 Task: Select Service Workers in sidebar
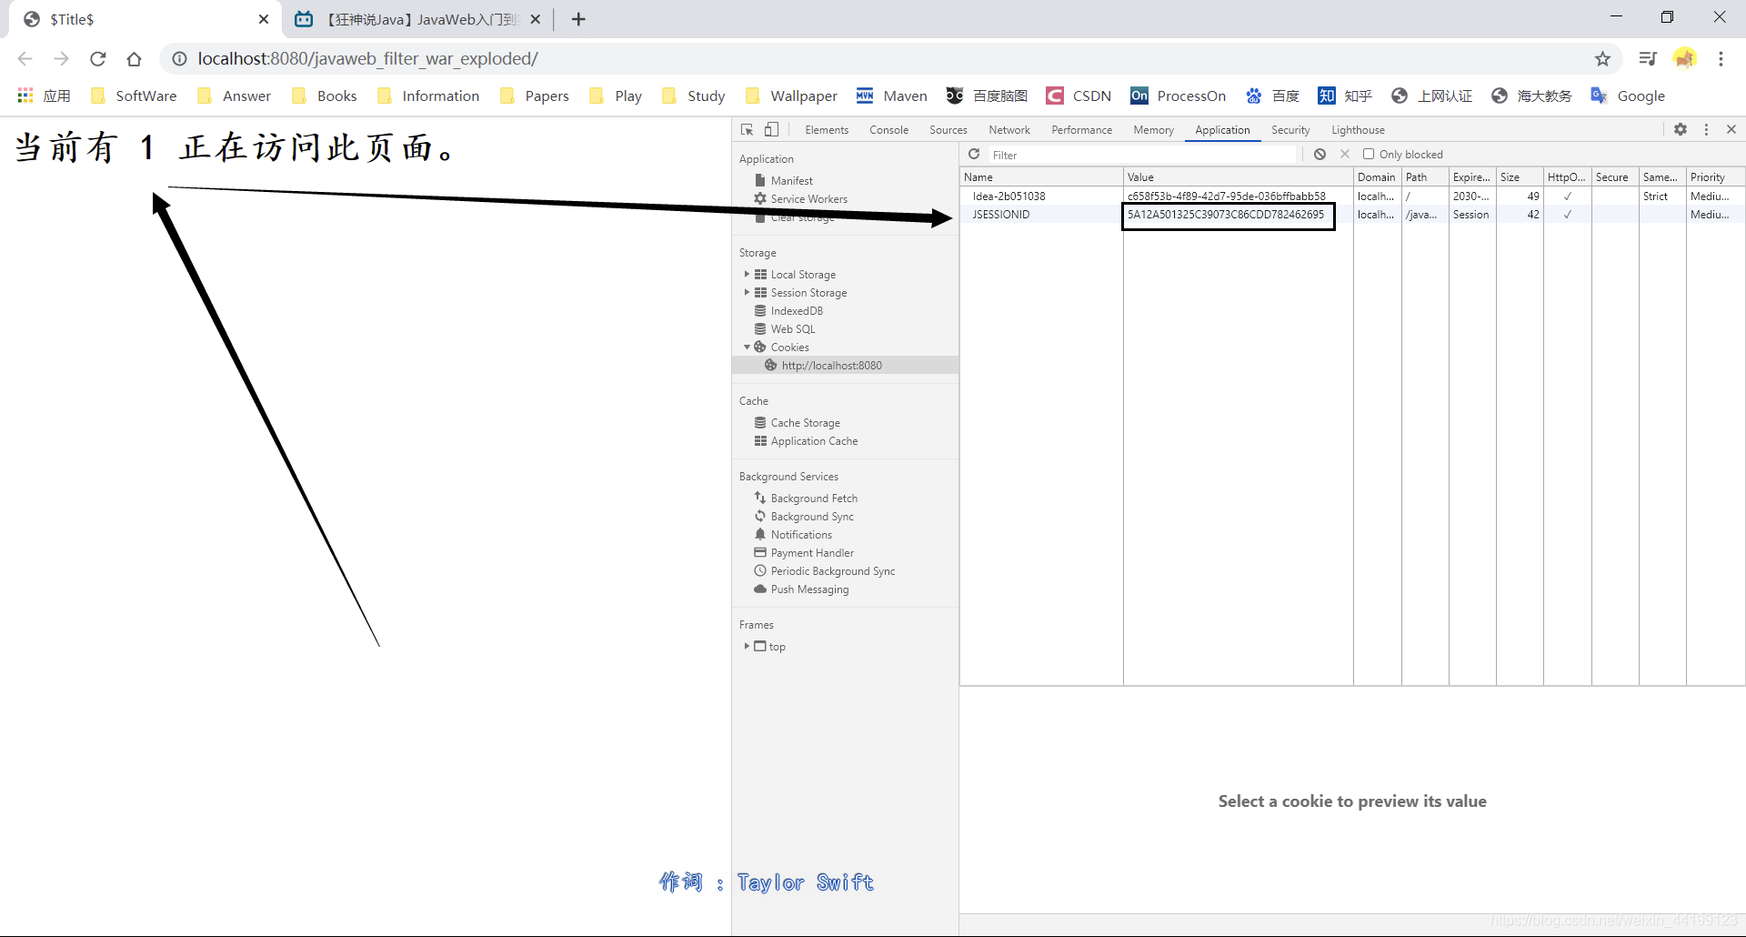pyautogui.click(x=808, y=199)
